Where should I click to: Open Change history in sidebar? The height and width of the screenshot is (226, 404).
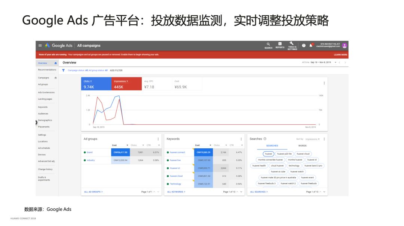coord(45,169)
